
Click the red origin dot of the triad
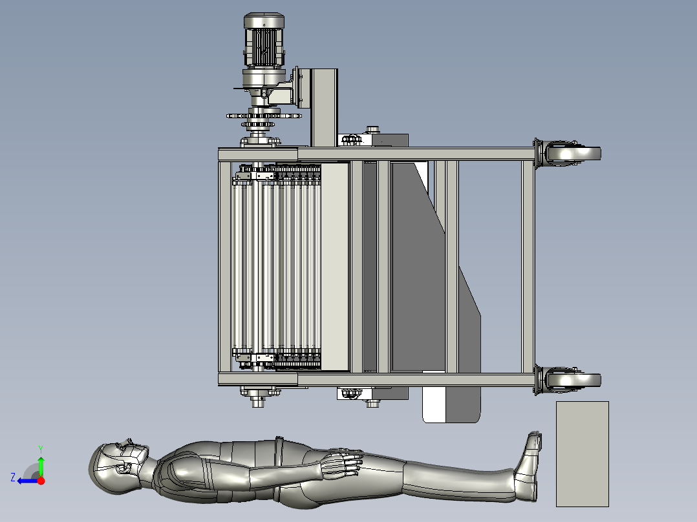(41, 481)
